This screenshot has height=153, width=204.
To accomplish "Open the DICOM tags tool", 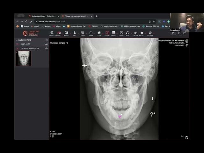I will point(136,33).
